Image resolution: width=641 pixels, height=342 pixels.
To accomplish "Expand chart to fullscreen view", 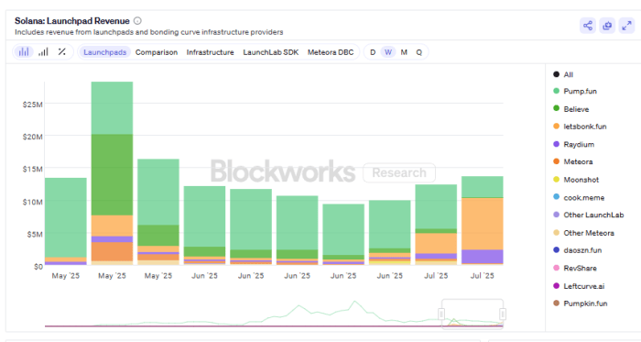I will click(626, 26).
